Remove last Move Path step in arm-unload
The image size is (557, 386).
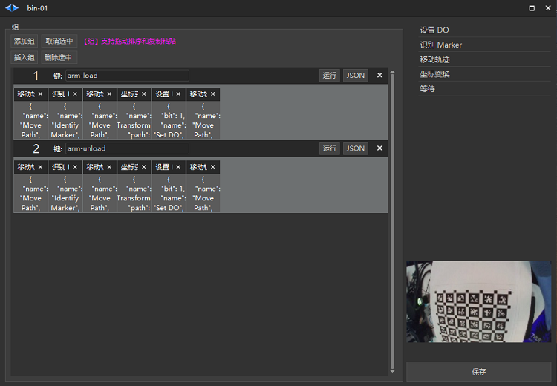pyautogui.click(x=213, y=167)
